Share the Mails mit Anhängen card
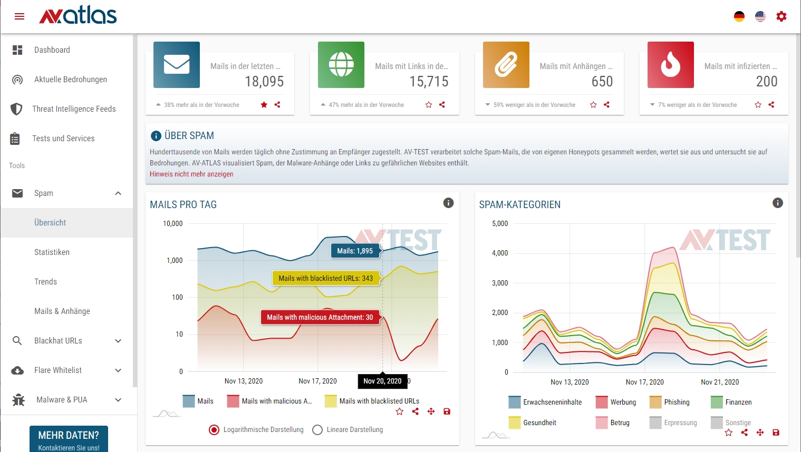 tap(606, 105)
